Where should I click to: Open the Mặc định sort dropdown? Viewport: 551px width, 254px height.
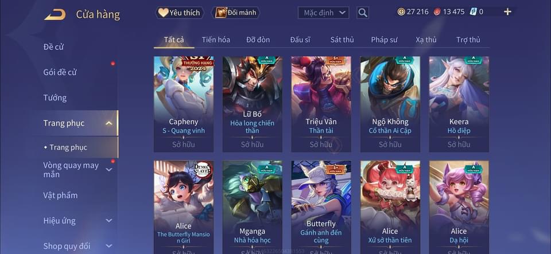(x=323, y=13)
